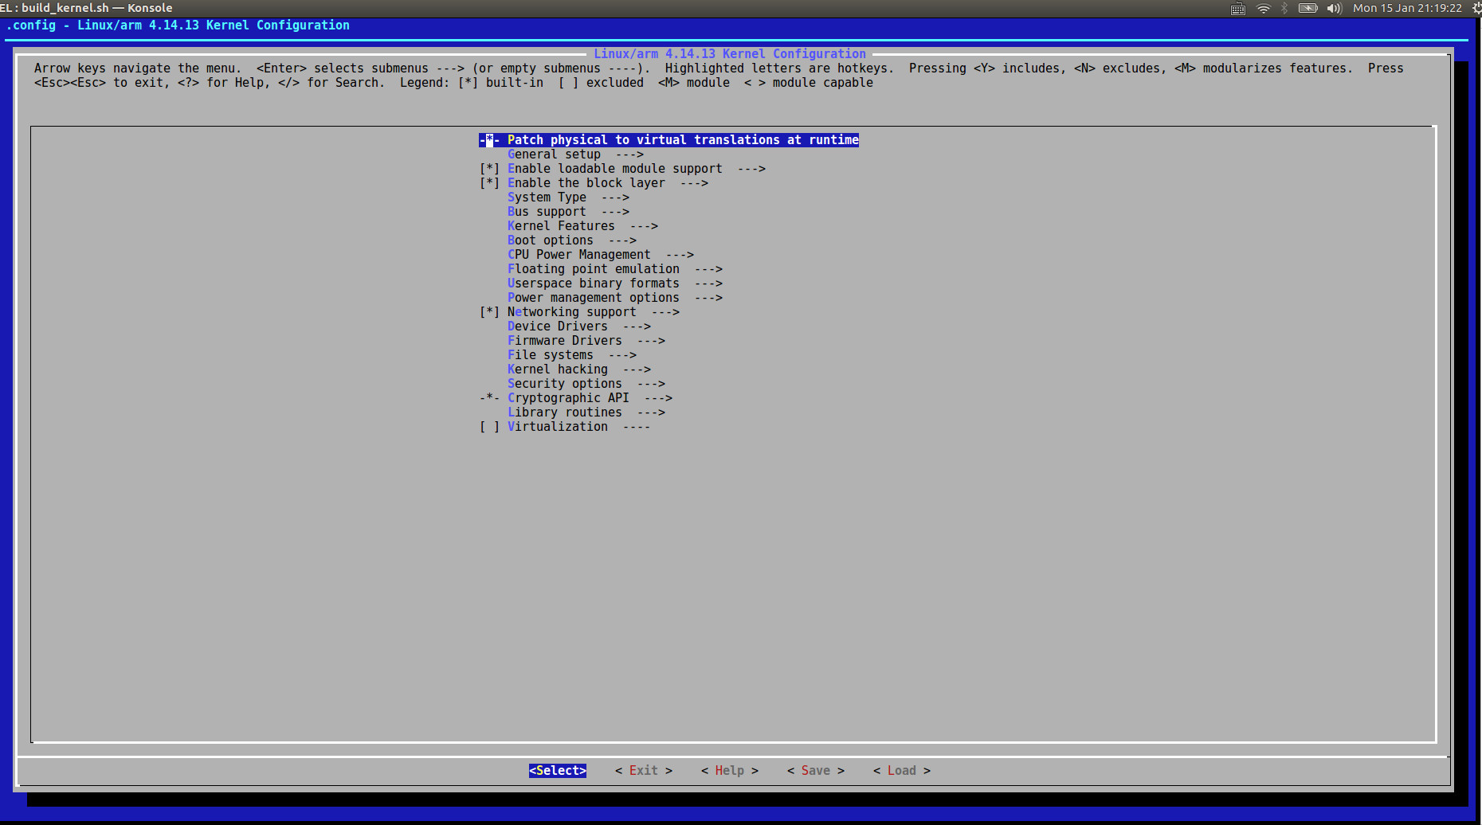Open the battery indicator icon
1482x825 pixels.
1308,9
